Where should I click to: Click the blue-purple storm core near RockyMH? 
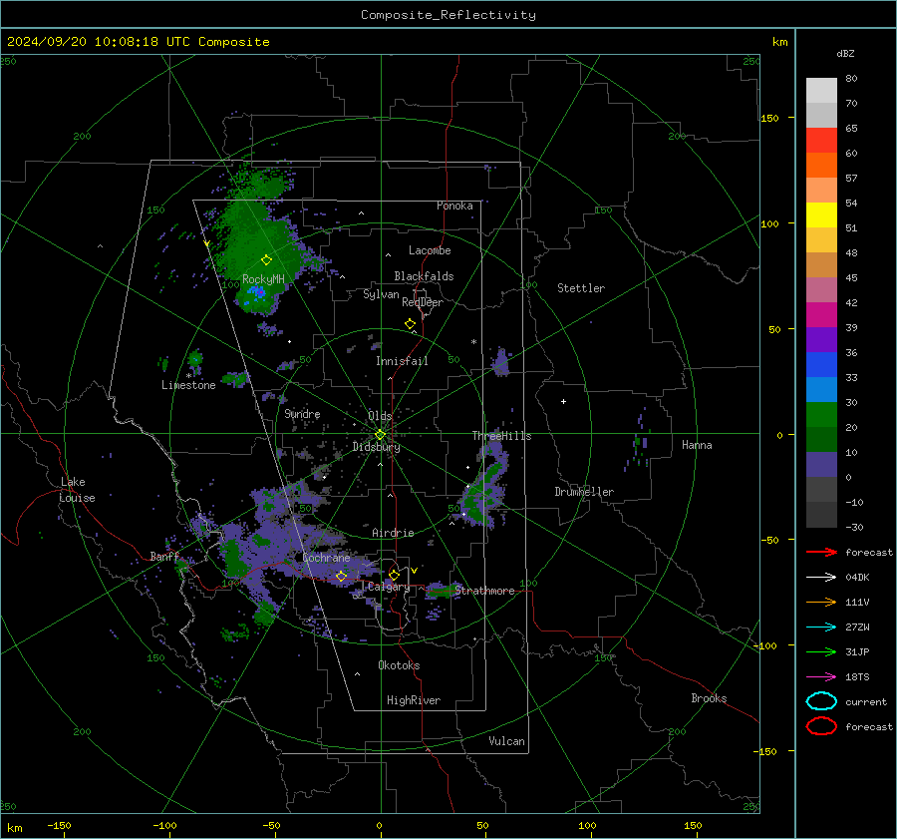pyautogui.click(x=256, y=293)
